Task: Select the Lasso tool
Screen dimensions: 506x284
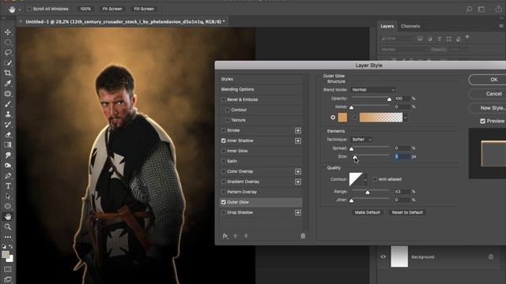Action: [8, 53]
